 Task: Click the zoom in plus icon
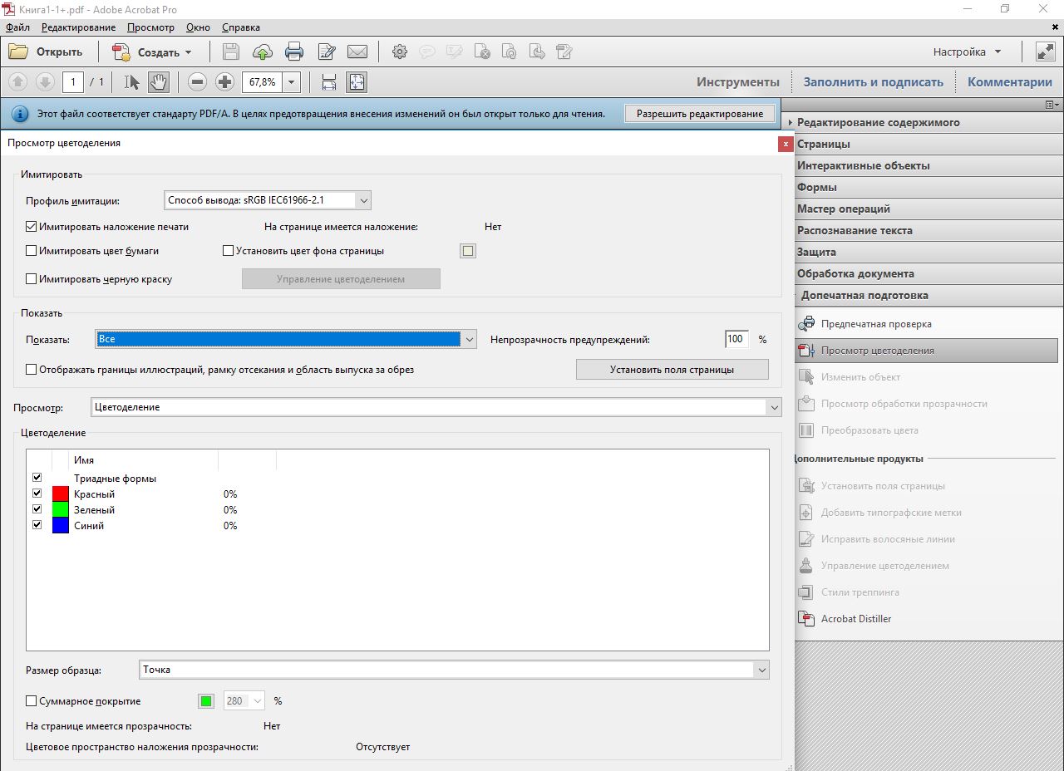pyautogui.click(x=224, y=81)
